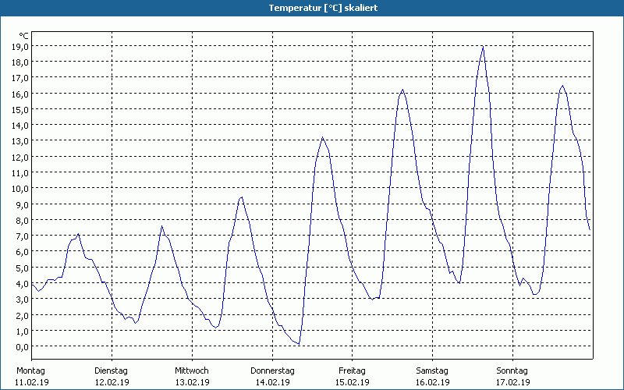Click the 11.02.19 date label
The image size is (624, 390).
(x=32, y=382)
